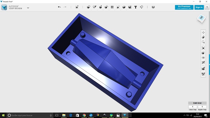Screen dimensions: 210x118
Task: Click the Windows search box 'Escribe aquí para buscar'
Action: coord(30,115)
